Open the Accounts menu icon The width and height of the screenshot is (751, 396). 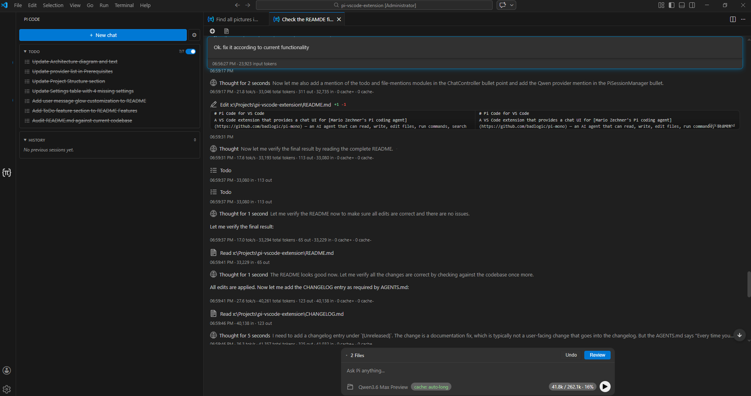pyautogui.click(x=7, y=370)
